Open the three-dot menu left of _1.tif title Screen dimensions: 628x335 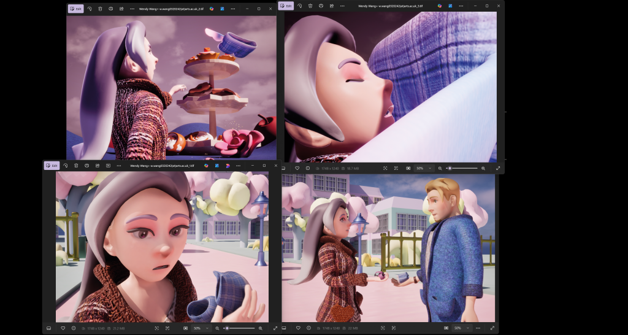click(x=120, y=166)
